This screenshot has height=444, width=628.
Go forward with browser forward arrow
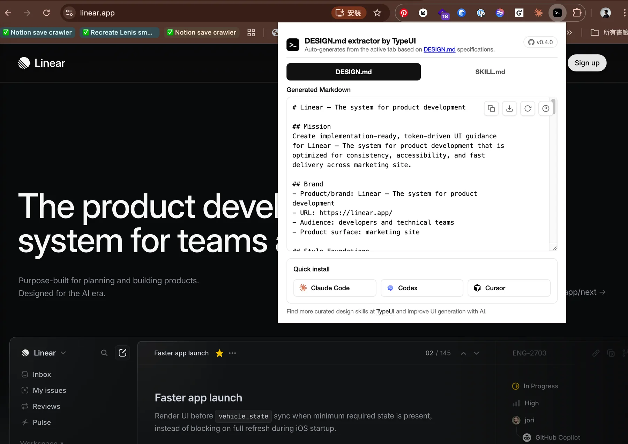click(27, 13)
